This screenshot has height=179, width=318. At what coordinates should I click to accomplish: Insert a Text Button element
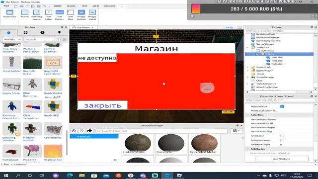pos(60,15)
